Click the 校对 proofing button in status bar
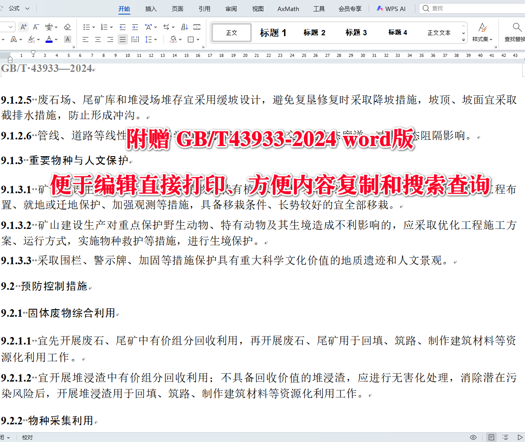Screen dimensions: 525x442 click(27, 437)
